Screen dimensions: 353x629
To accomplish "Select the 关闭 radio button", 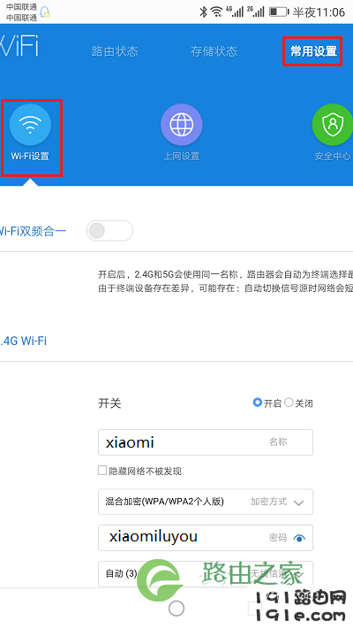I will pos(289,403).
